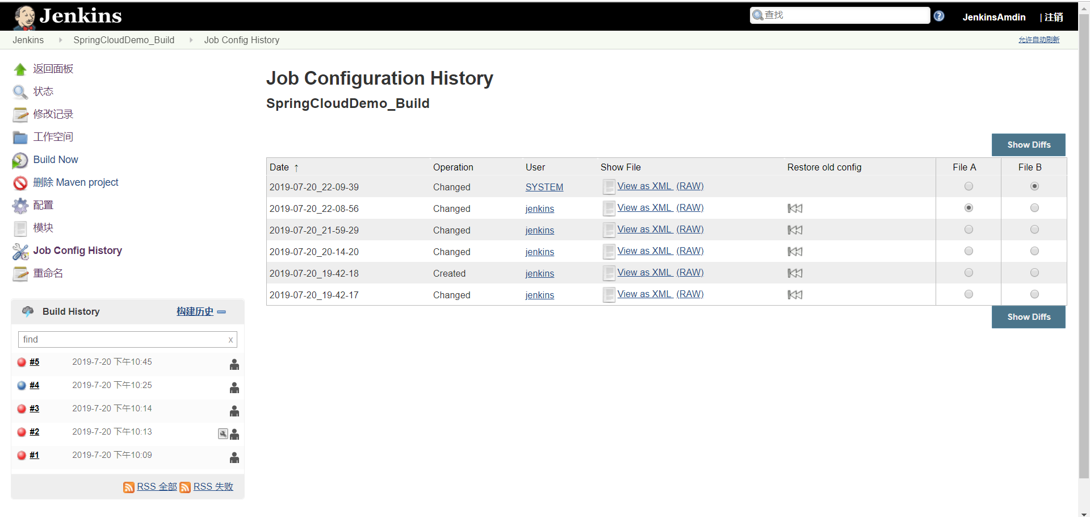The height and width of the screenshot is (517, 1090).
Task: Click the RSS feed icon for RSS 失败
Action: 185,487
